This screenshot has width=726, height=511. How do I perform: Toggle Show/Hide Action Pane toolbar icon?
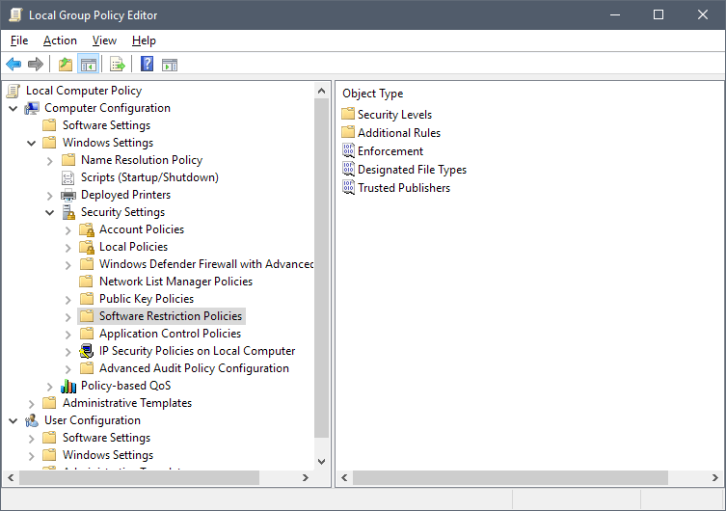click(170, 65)
